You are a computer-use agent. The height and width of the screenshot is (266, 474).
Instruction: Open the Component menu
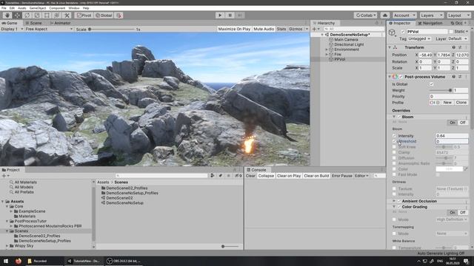pyautogui.click(x=57, y=8)
